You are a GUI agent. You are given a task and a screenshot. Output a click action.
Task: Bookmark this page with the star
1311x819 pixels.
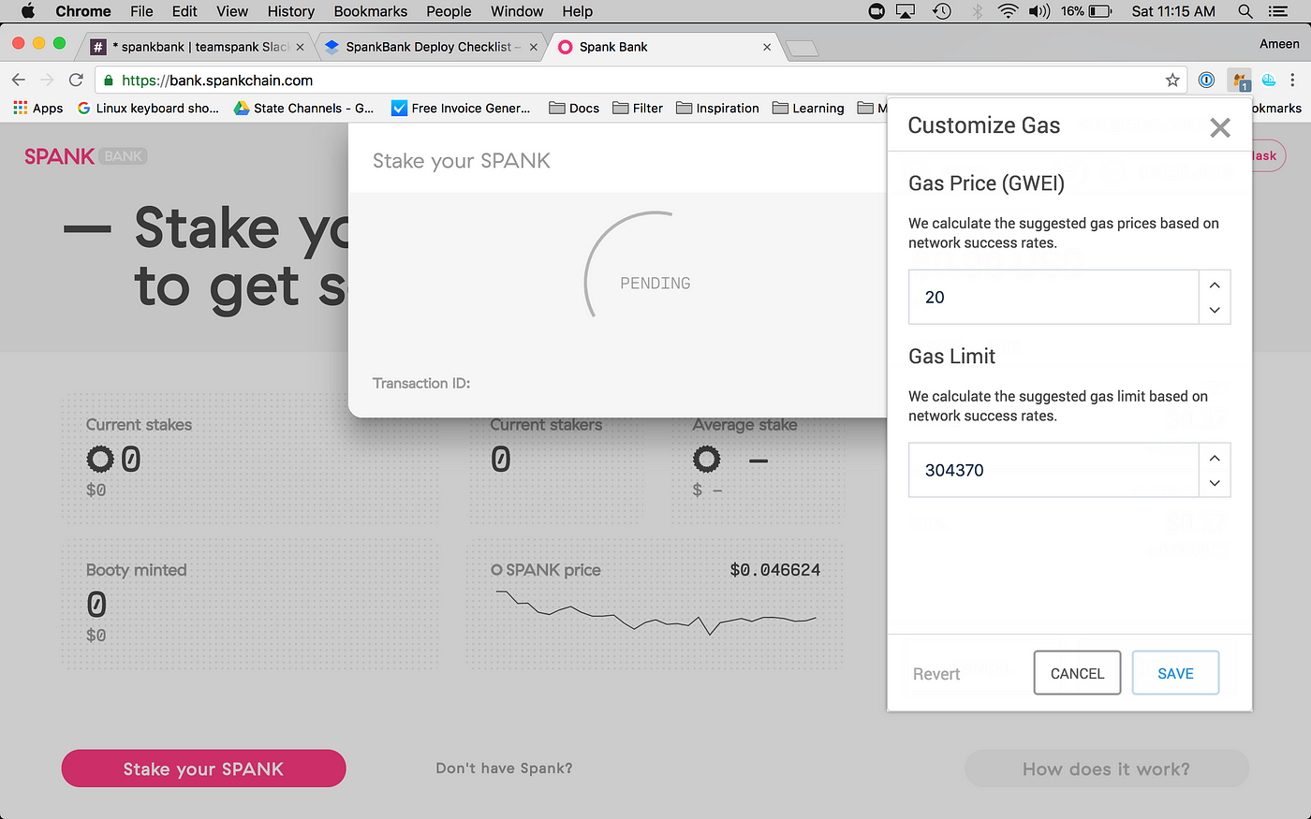[1172, 80]
